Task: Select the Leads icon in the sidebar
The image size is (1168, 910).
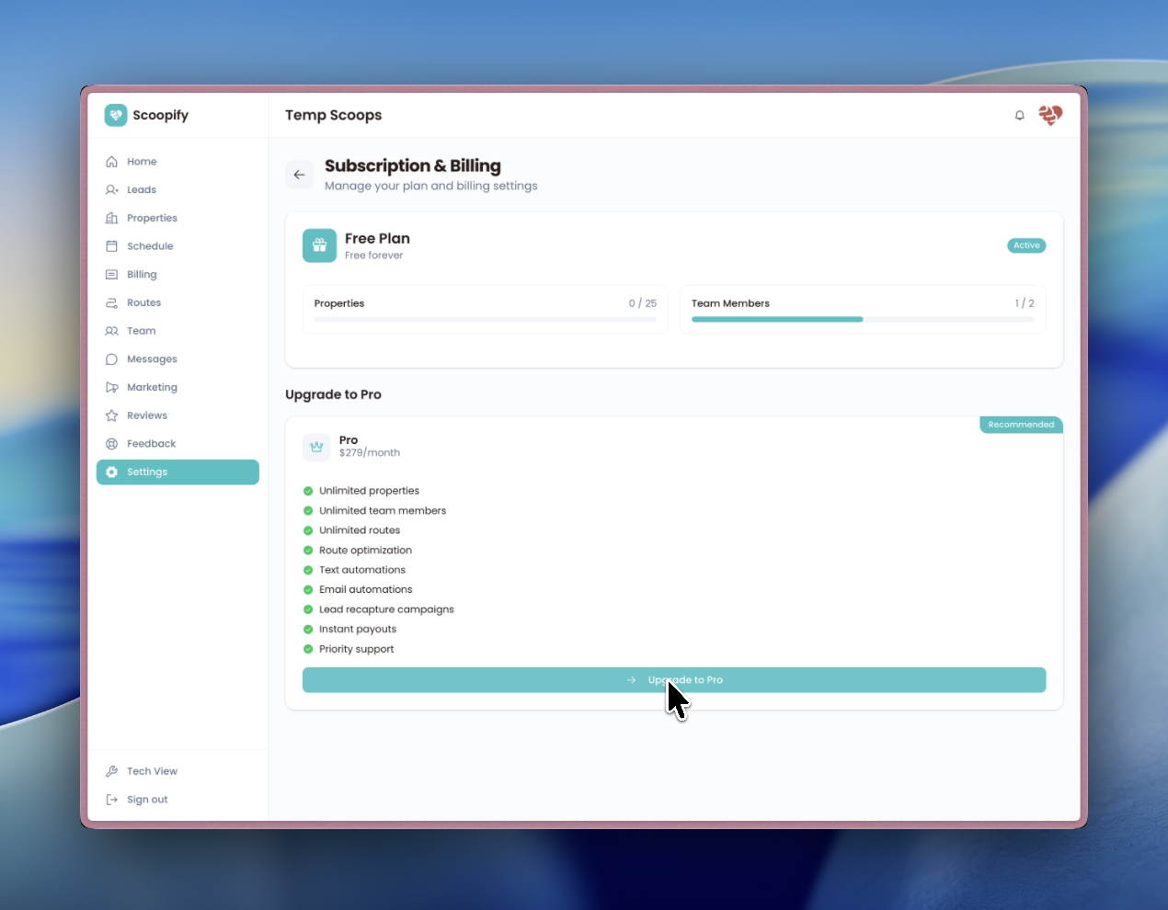Action: pos(111,189)
